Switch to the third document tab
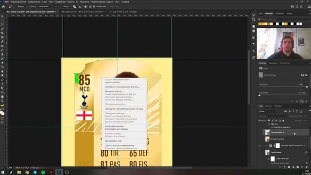The image size is (311, 175). click(x=124, y=12)
